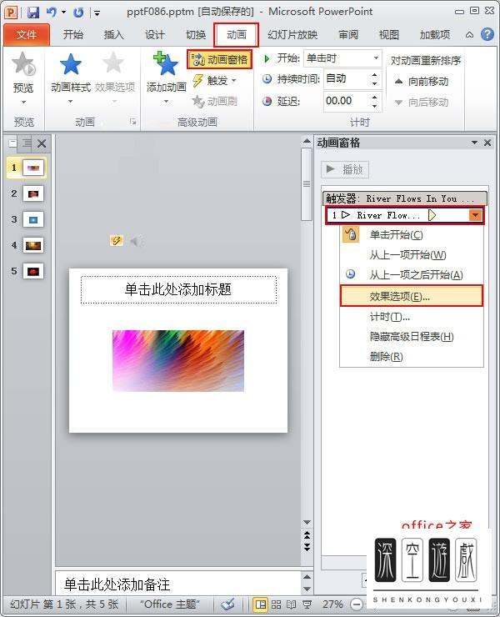Select the 动画 ribbon tab
500x617 pixels.
click(x=237, y=35)
